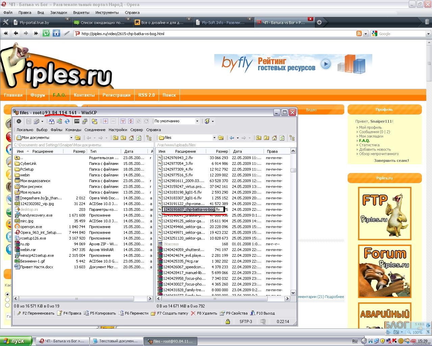The image size is (432, 346).
Task: Click remote panel vertical scrollbar thumb
Action: (293, 170)
